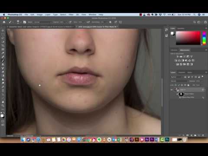Click the Smart Filters mask thumbnail

pos(181,94)
